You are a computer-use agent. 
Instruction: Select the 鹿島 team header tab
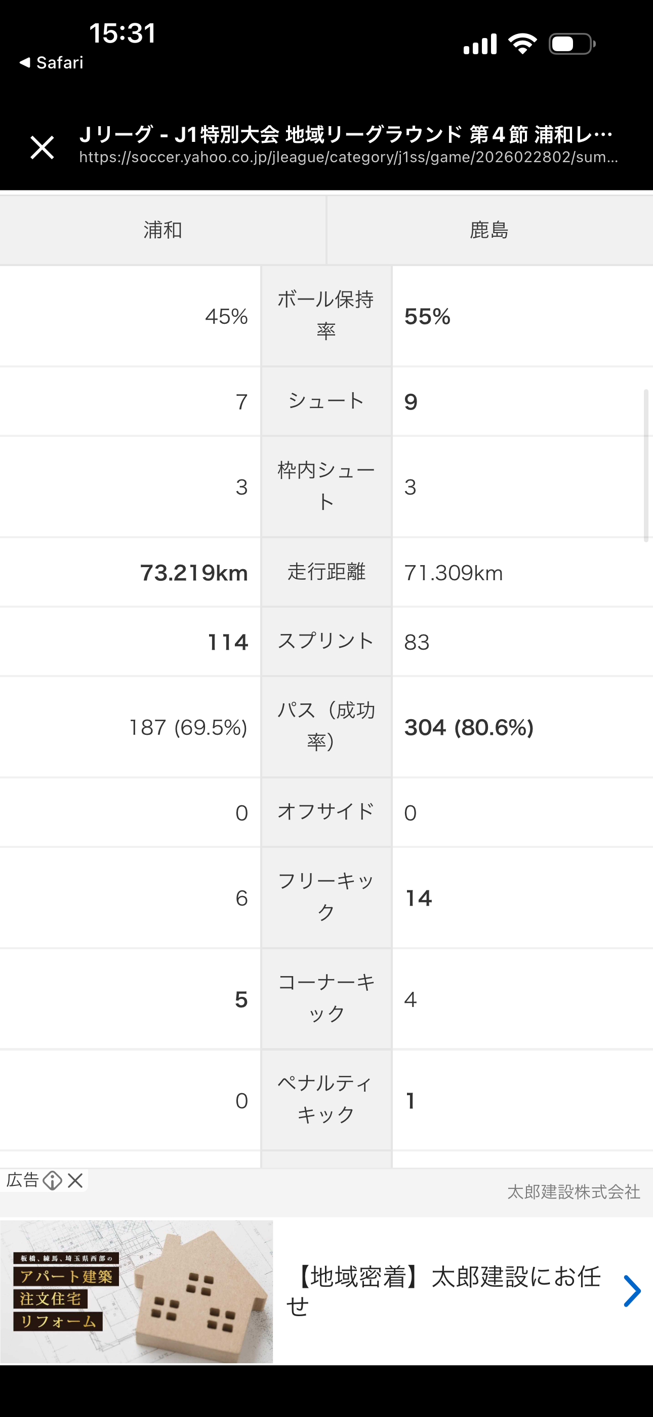pyautogui.click(x=489, y=230)
